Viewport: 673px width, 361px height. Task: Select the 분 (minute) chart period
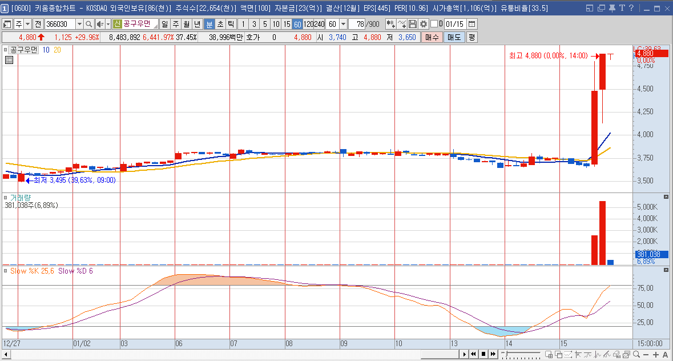tap(209, 25)
